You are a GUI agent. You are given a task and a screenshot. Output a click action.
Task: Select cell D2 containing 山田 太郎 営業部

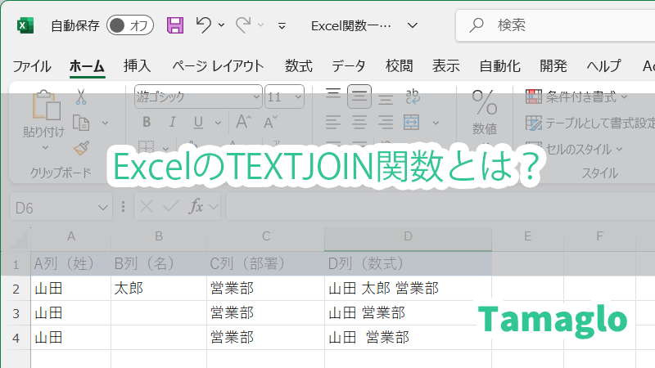pyautogui.click(x=408, y=288)
